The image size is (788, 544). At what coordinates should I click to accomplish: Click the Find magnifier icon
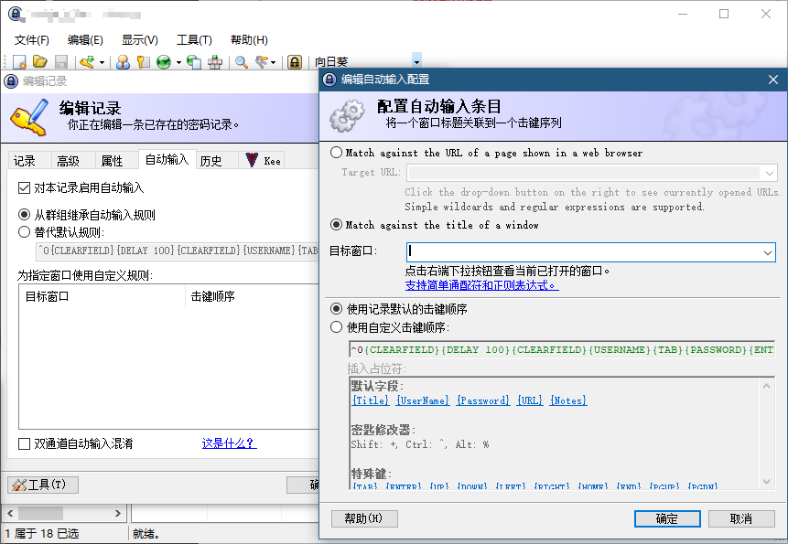(242, 62)
